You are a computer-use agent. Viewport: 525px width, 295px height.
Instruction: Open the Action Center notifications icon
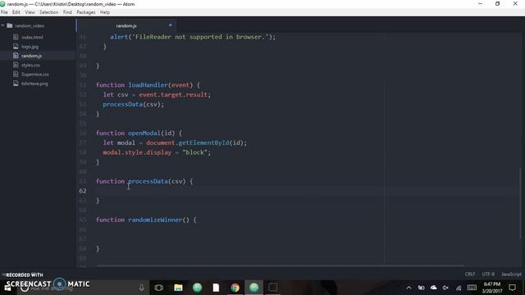(x=512, y=288)
